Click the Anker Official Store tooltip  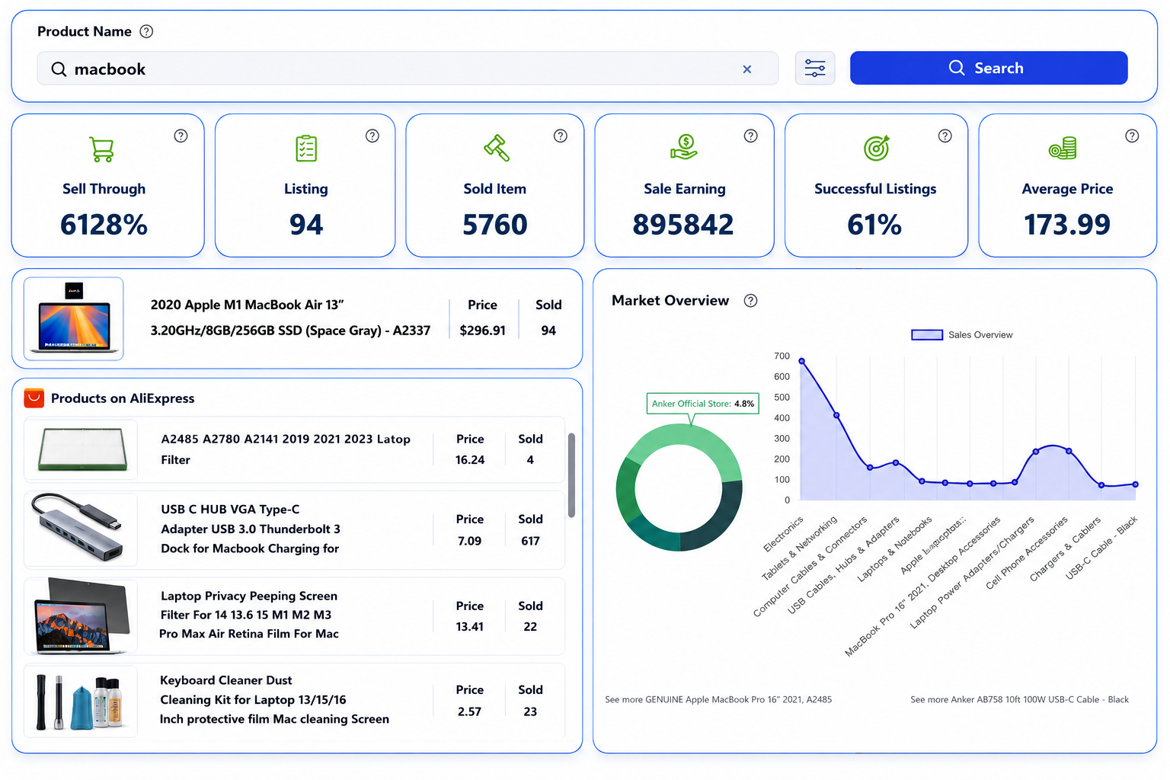pyautogui.click(x=703, y=404)
